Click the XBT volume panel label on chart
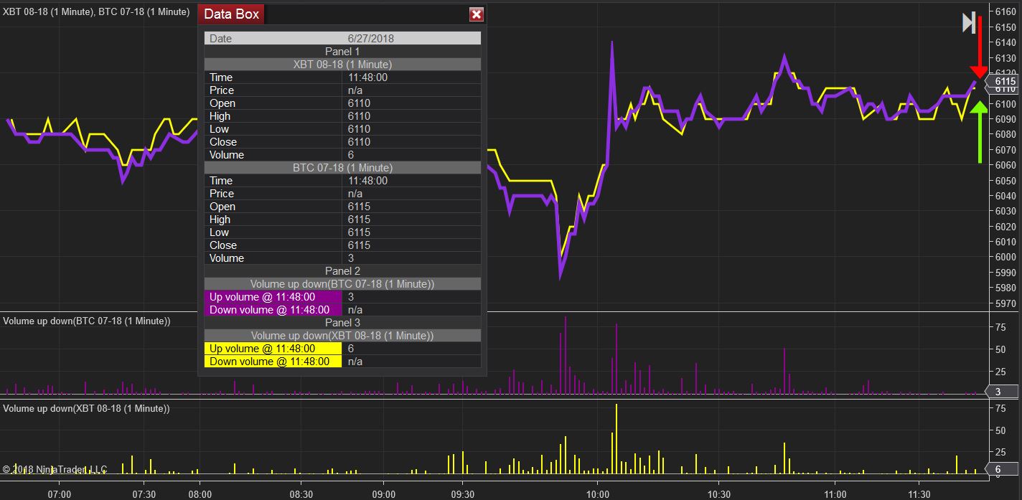The image size is (1022, 500). (x=87, y=409)
